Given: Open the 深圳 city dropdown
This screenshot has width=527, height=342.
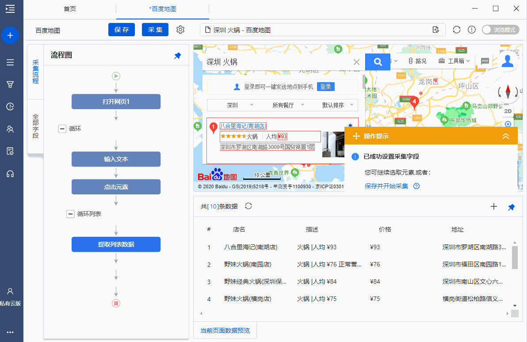Looking at the screenshot, I should (240, 105).
